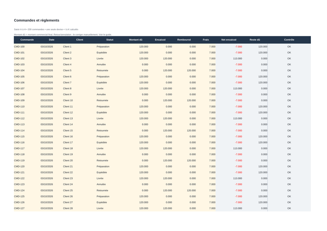Select the Remboursé column header
The height and width of the screenshot is (231, 327).
[x=184, y=40]
